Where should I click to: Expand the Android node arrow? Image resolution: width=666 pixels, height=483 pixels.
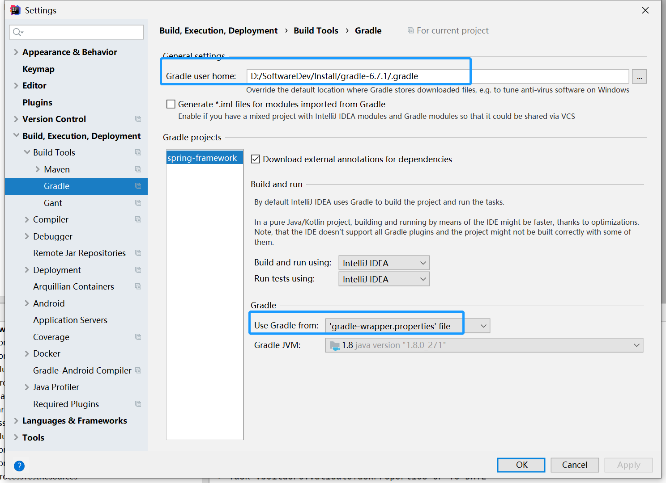pyautogui.click(x=27, y=303)
